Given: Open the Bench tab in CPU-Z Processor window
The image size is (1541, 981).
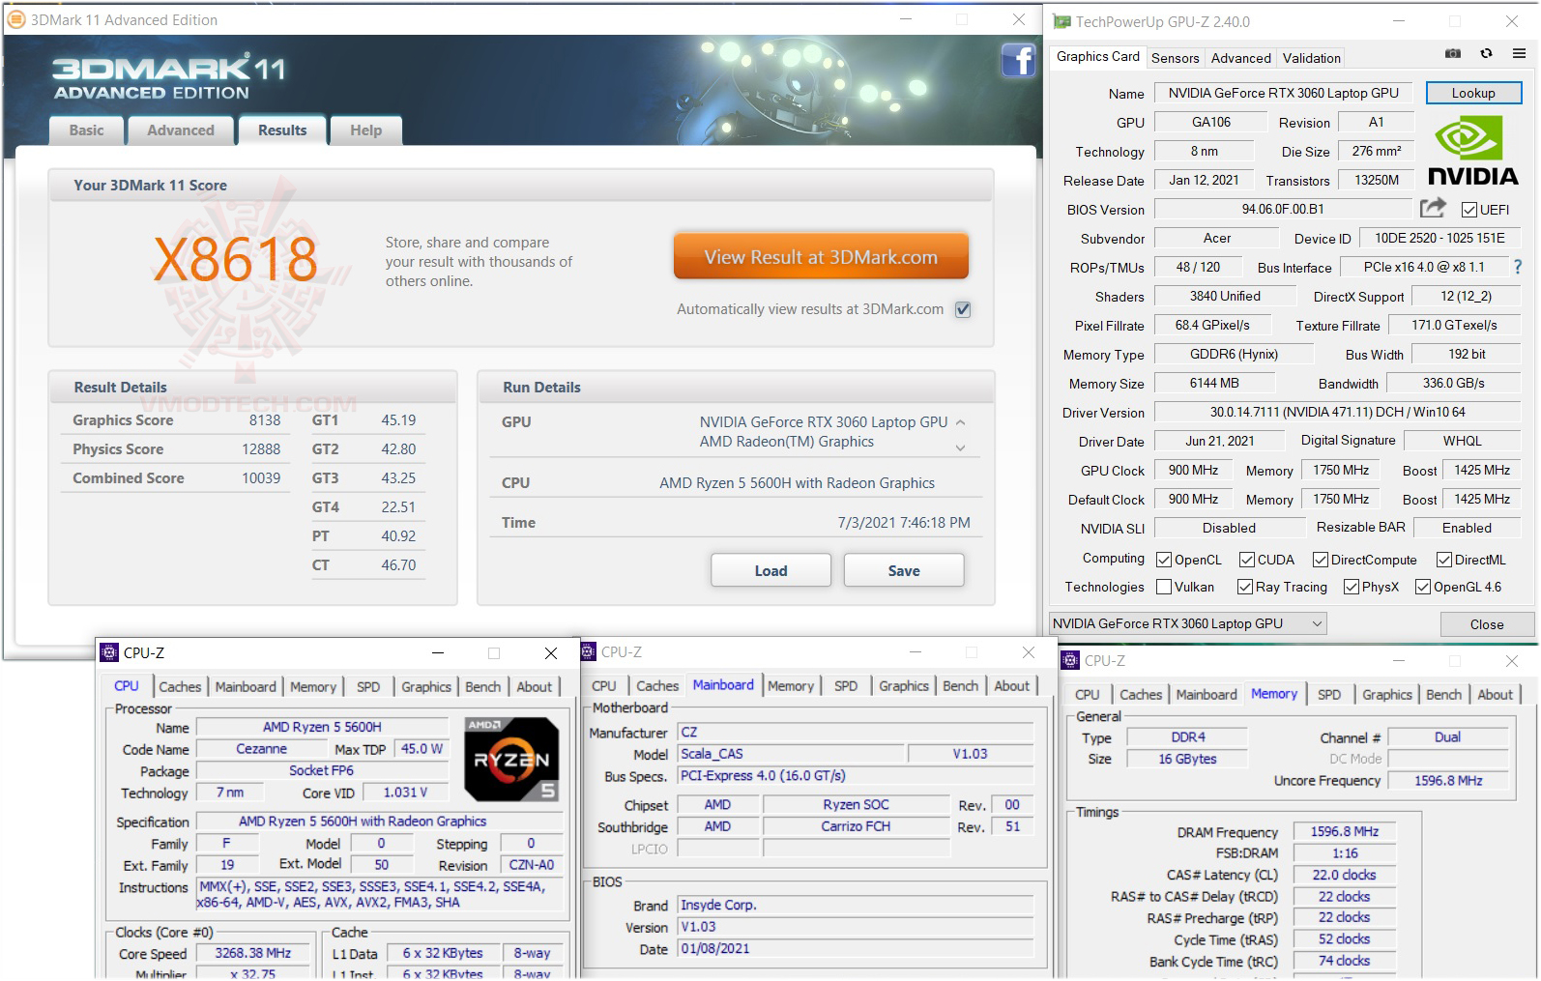Looking at the screenshot, I should 482,686.
